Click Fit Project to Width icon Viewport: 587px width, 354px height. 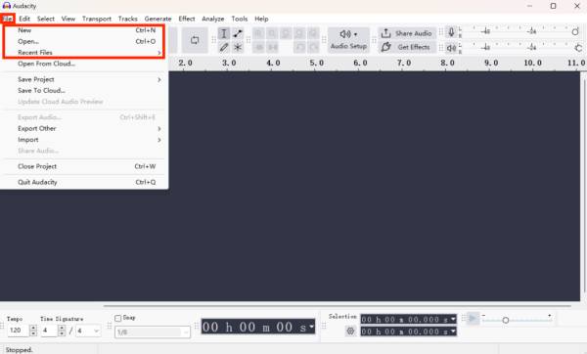[299, 33]
